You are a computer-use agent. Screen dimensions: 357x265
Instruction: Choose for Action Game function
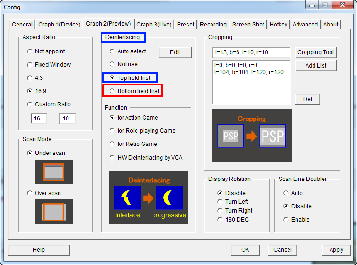point(134,118)
